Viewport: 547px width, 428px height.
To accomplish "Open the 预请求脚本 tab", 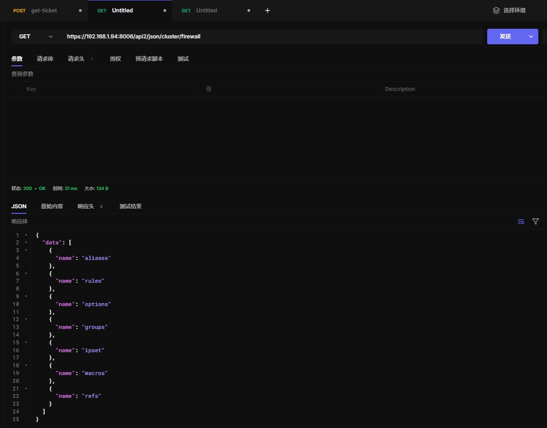I will [149, 59].
